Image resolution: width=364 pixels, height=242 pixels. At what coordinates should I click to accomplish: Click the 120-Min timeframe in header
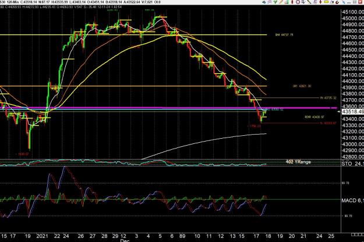13,2
